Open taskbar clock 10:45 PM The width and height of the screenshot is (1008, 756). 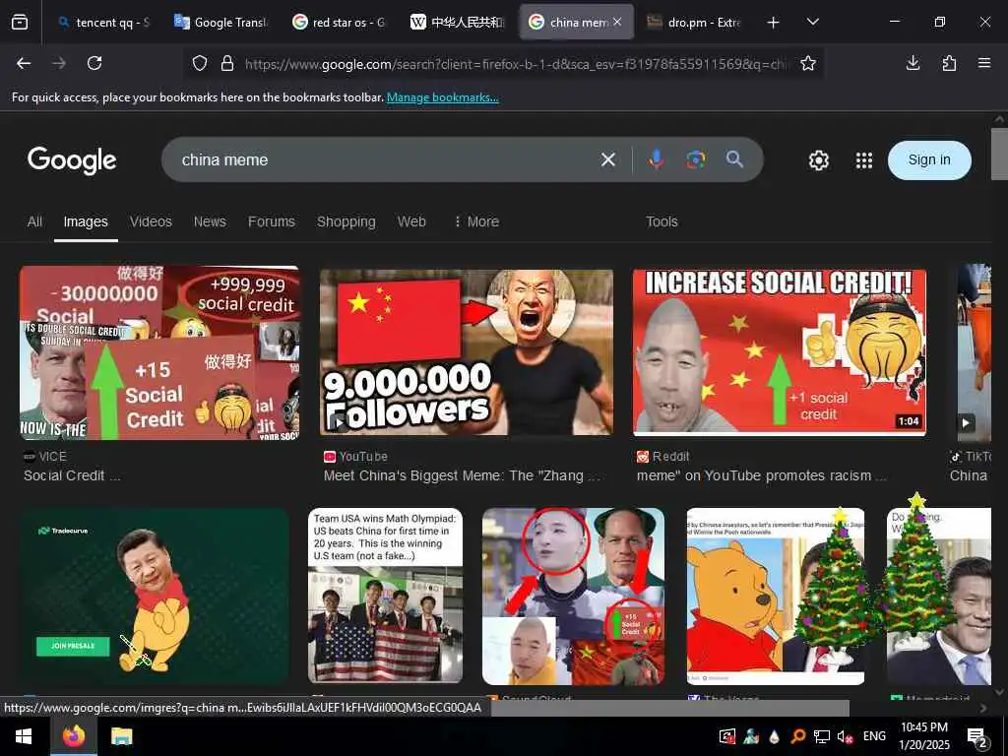pos(923,736)
